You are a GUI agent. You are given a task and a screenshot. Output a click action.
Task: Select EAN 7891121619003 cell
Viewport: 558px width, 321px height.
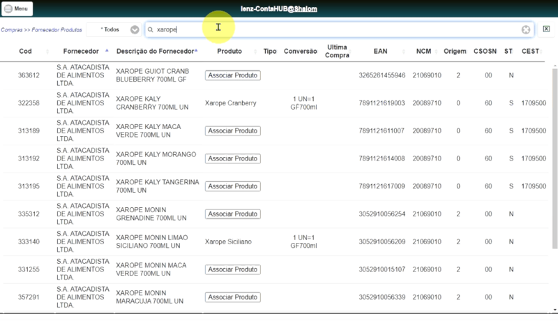pyautogui.click(x=382, y=103)
